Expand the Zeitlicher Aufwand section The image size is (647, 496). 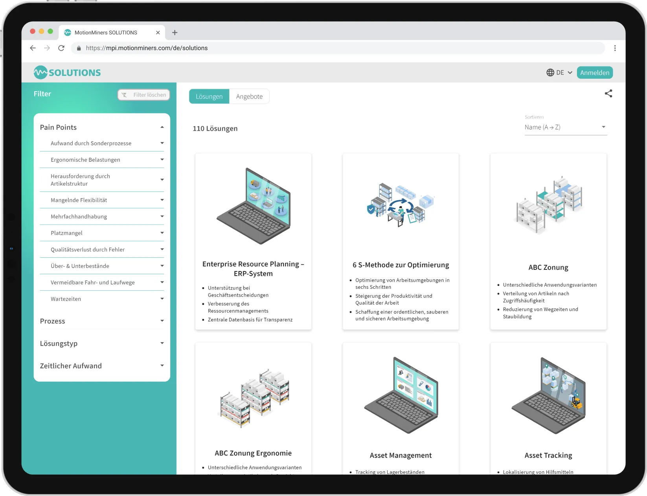click(162, 365)
